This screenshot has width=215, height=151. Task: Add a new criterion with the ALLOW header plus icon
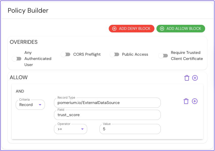(x=195, y=78)
